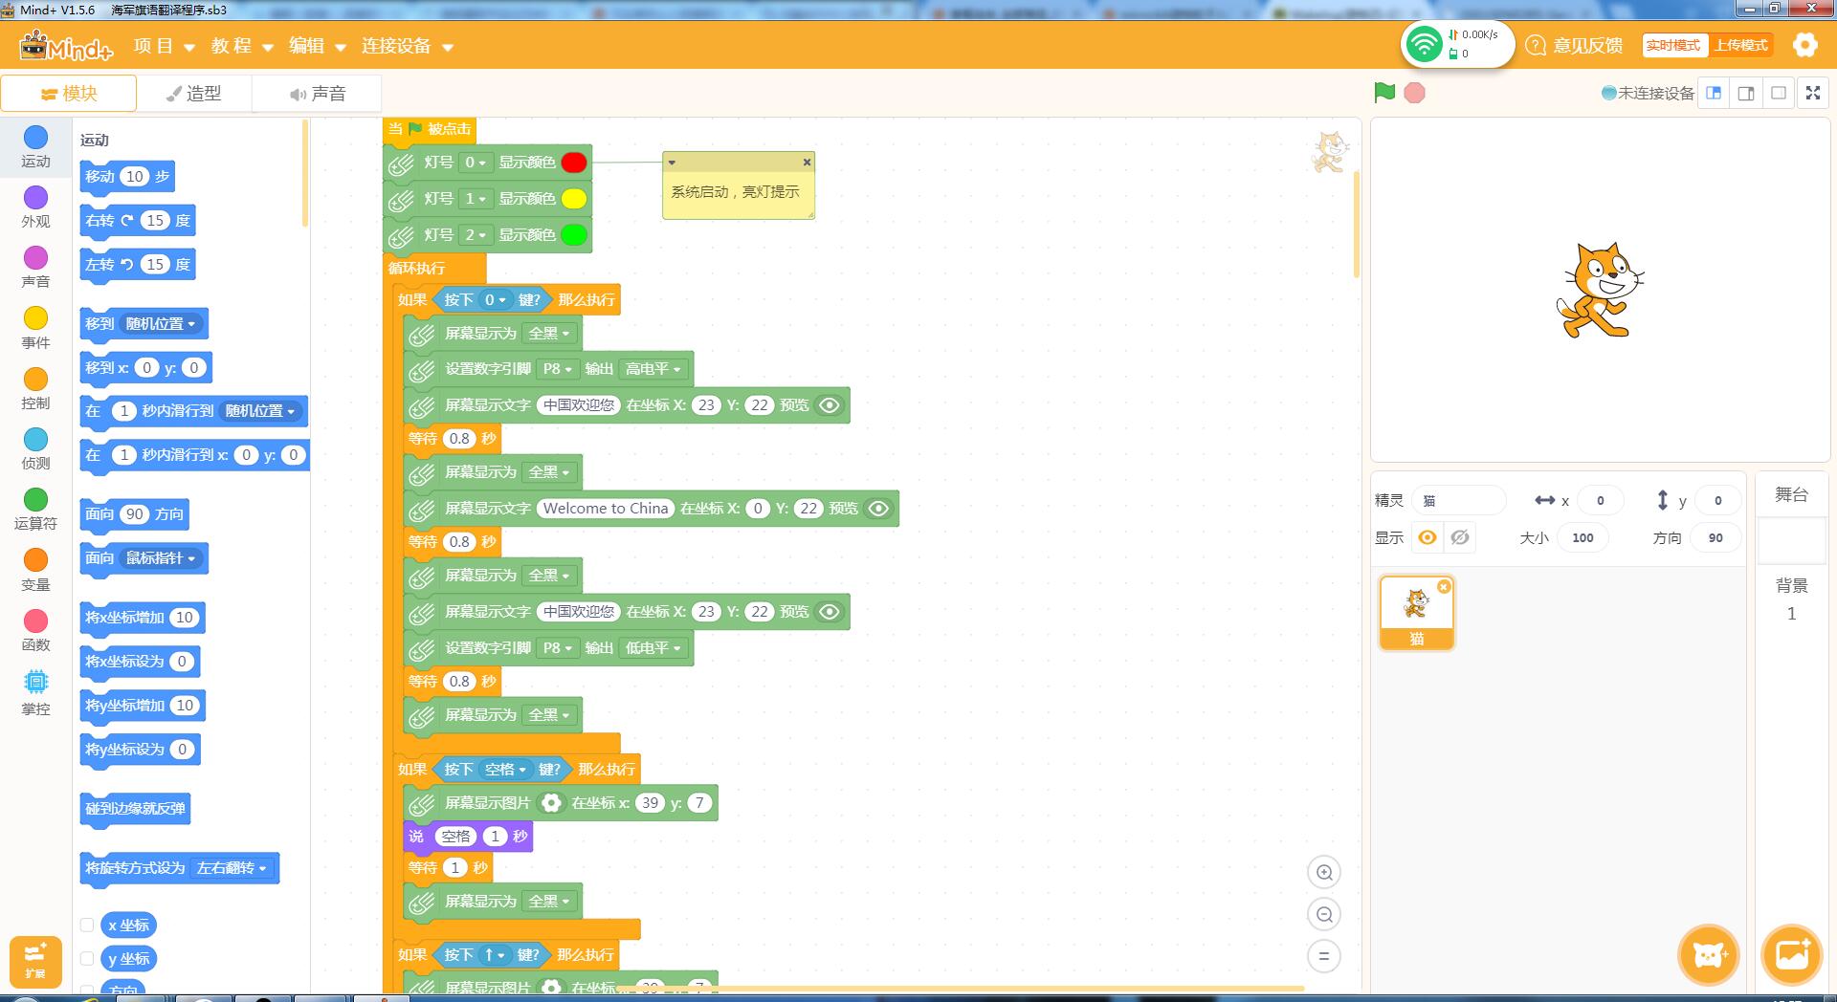
Task: Pick the yellow LED color swatch
Action: click(x=574, y=199)
